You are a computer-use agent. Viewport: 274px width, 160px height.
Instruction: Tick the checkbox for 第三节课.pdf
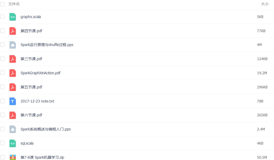pyautogui.click(x=2, y=59)
